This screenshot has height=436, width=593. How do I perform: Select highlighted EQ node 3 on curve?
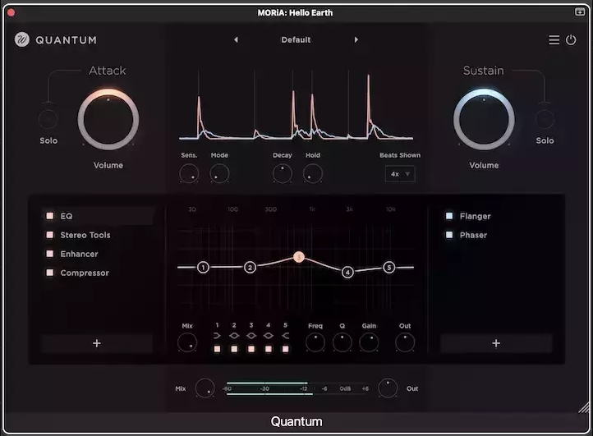point(299,258)
